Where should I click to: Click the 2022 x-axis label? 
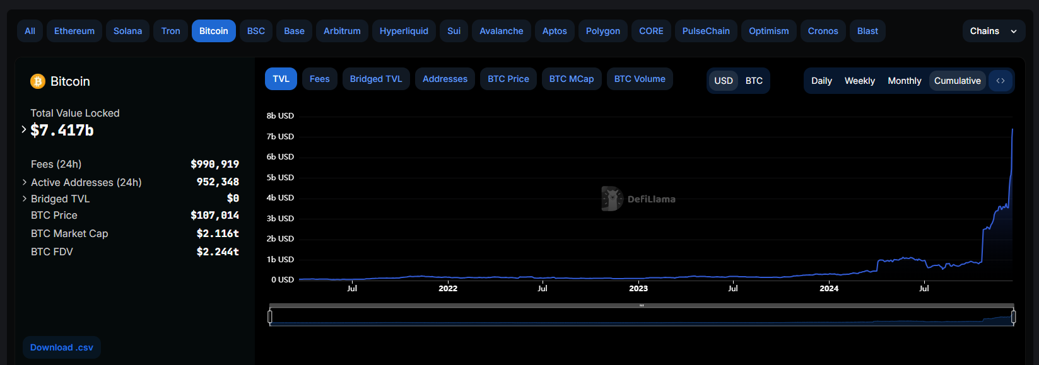(448, 288)
